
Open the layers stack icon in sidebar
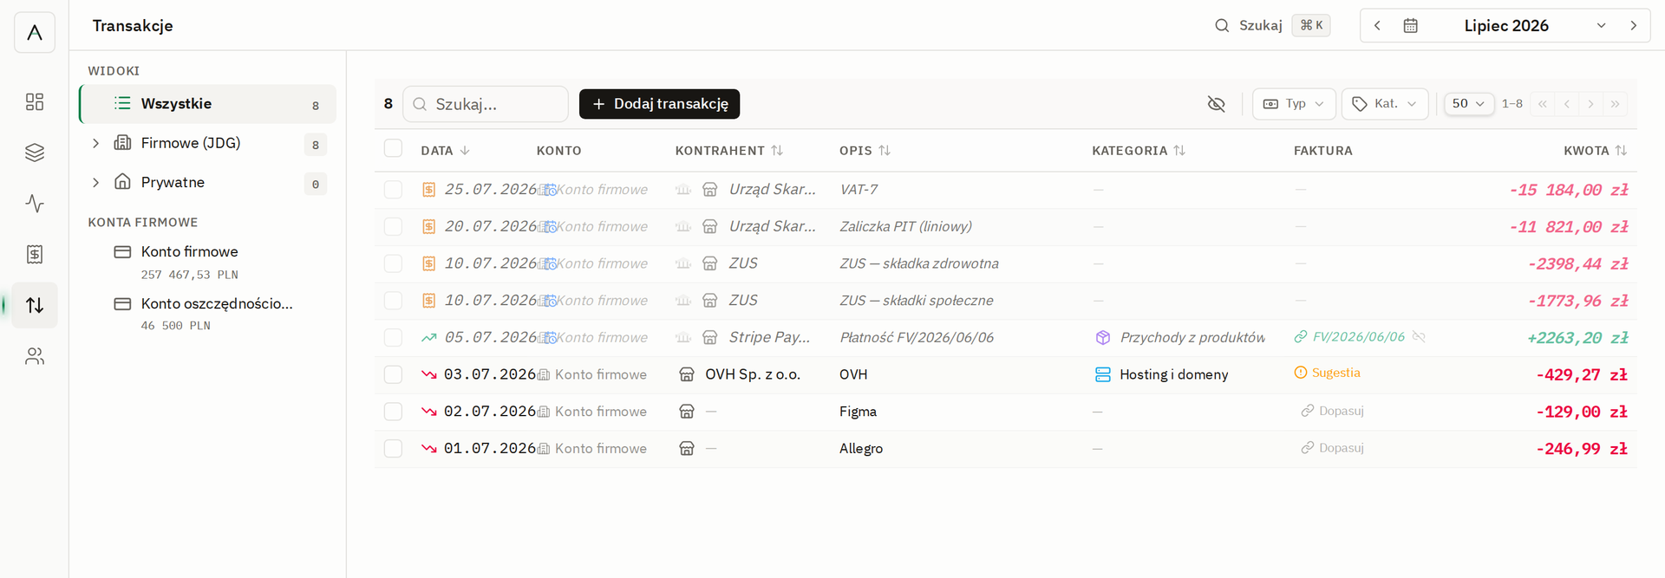[35, 153]
